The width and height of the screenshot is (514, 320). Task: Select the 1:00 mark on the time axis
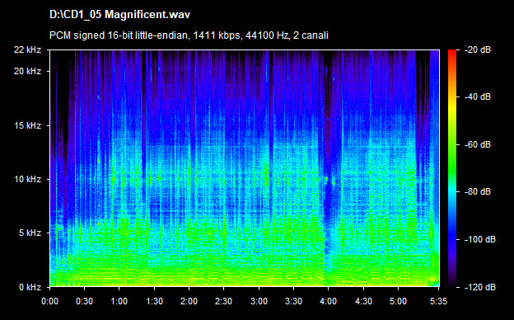119,301
